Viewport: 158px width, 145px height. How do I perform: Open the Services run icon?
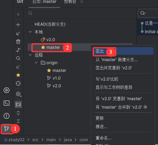tap(7, 90)
